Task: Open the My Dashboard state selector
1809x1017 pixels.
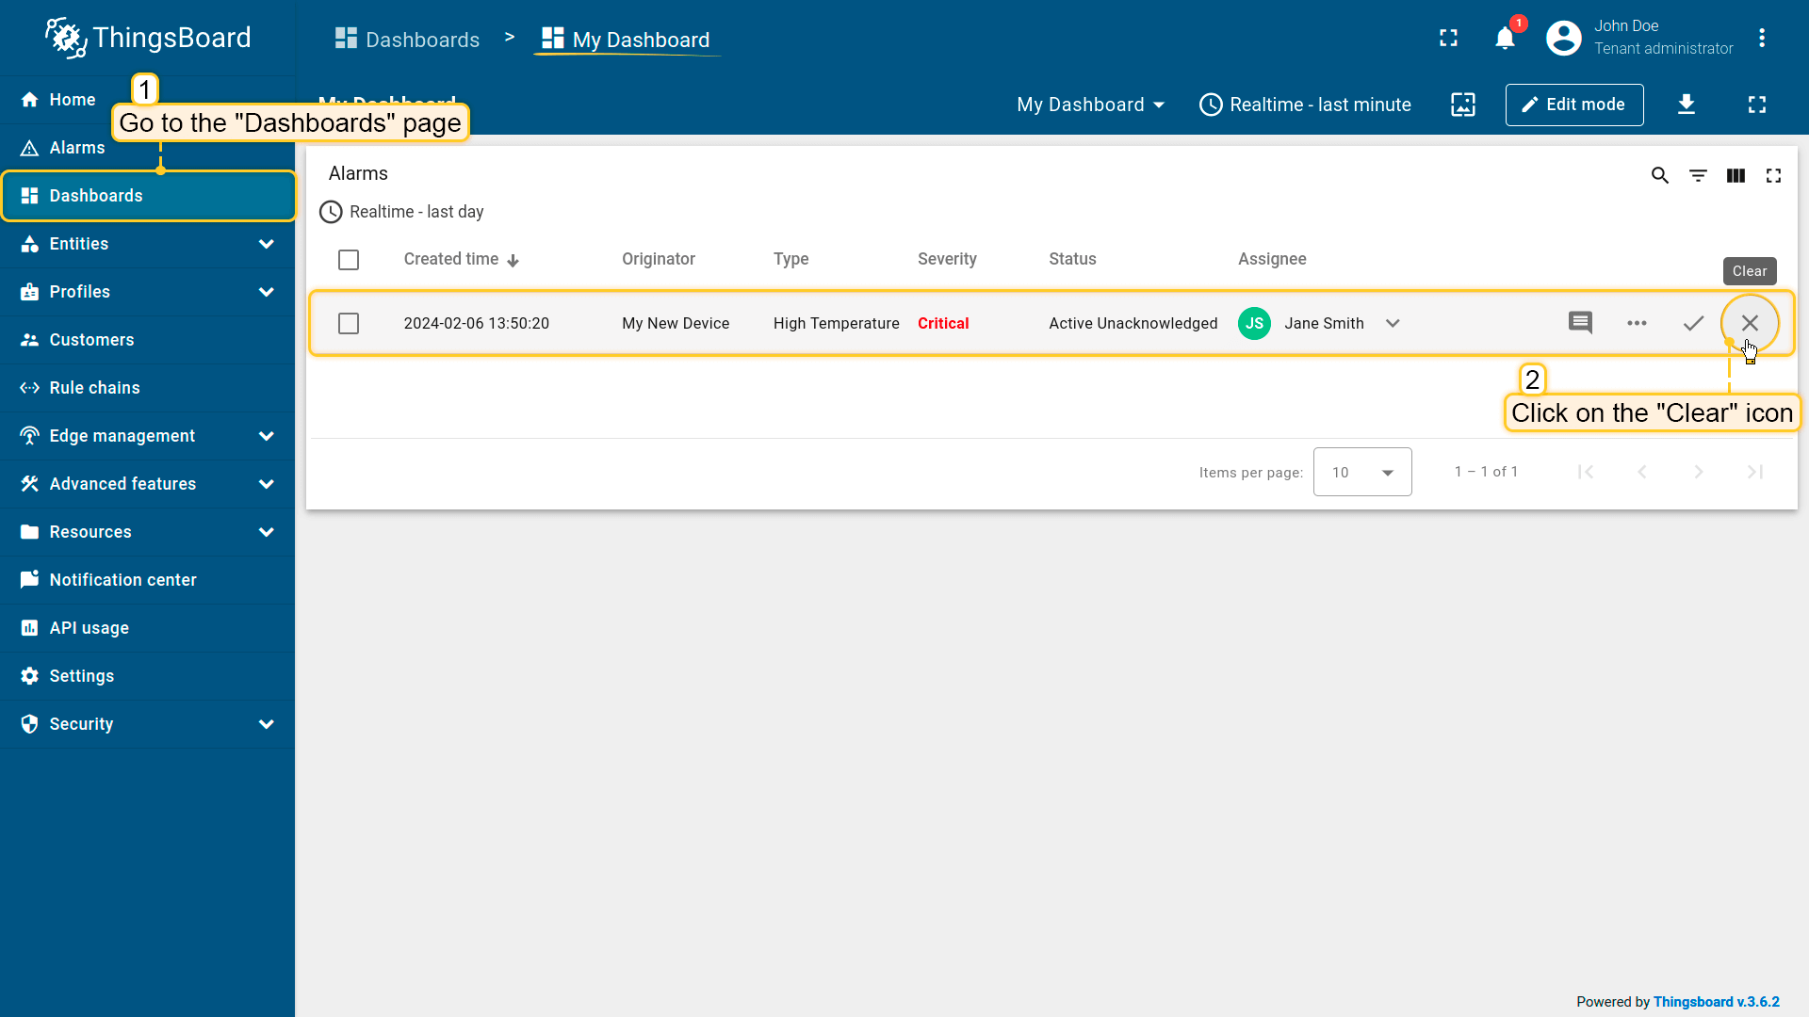Action: point(1090,105)
